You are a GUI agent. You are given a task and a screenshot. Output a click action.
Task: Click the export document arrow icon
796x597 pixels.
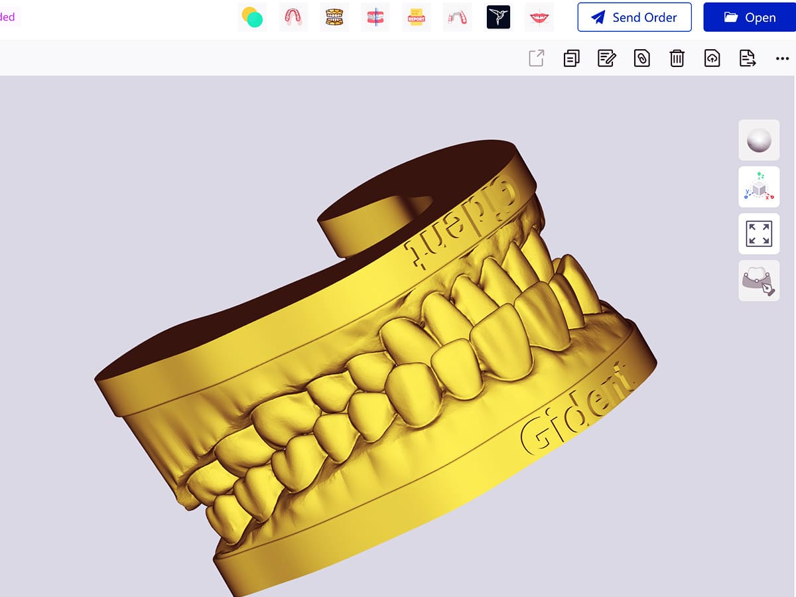[748, 58]
